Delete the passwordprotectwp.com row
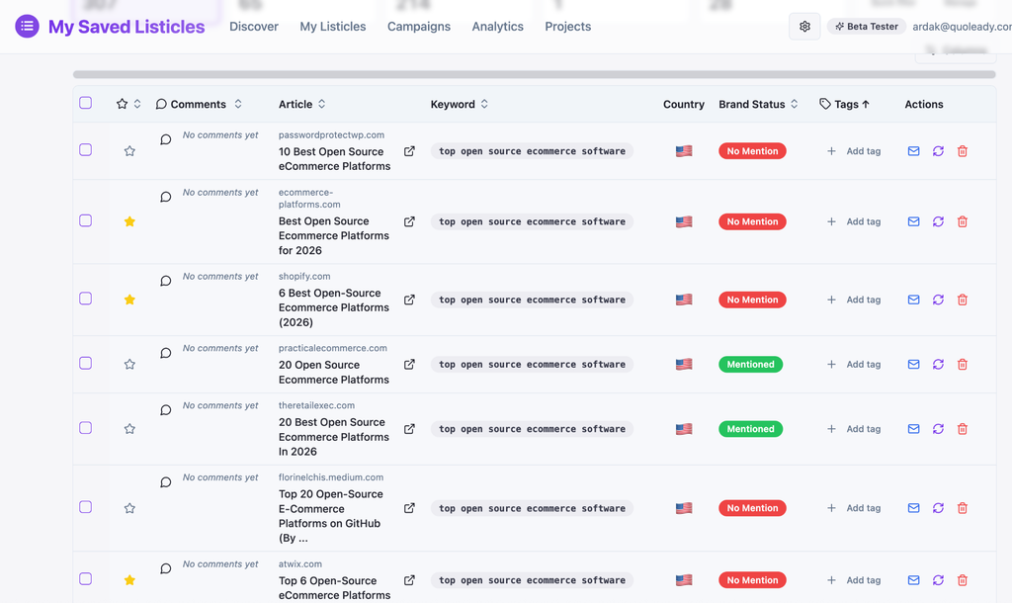 (x=963, y=151)
